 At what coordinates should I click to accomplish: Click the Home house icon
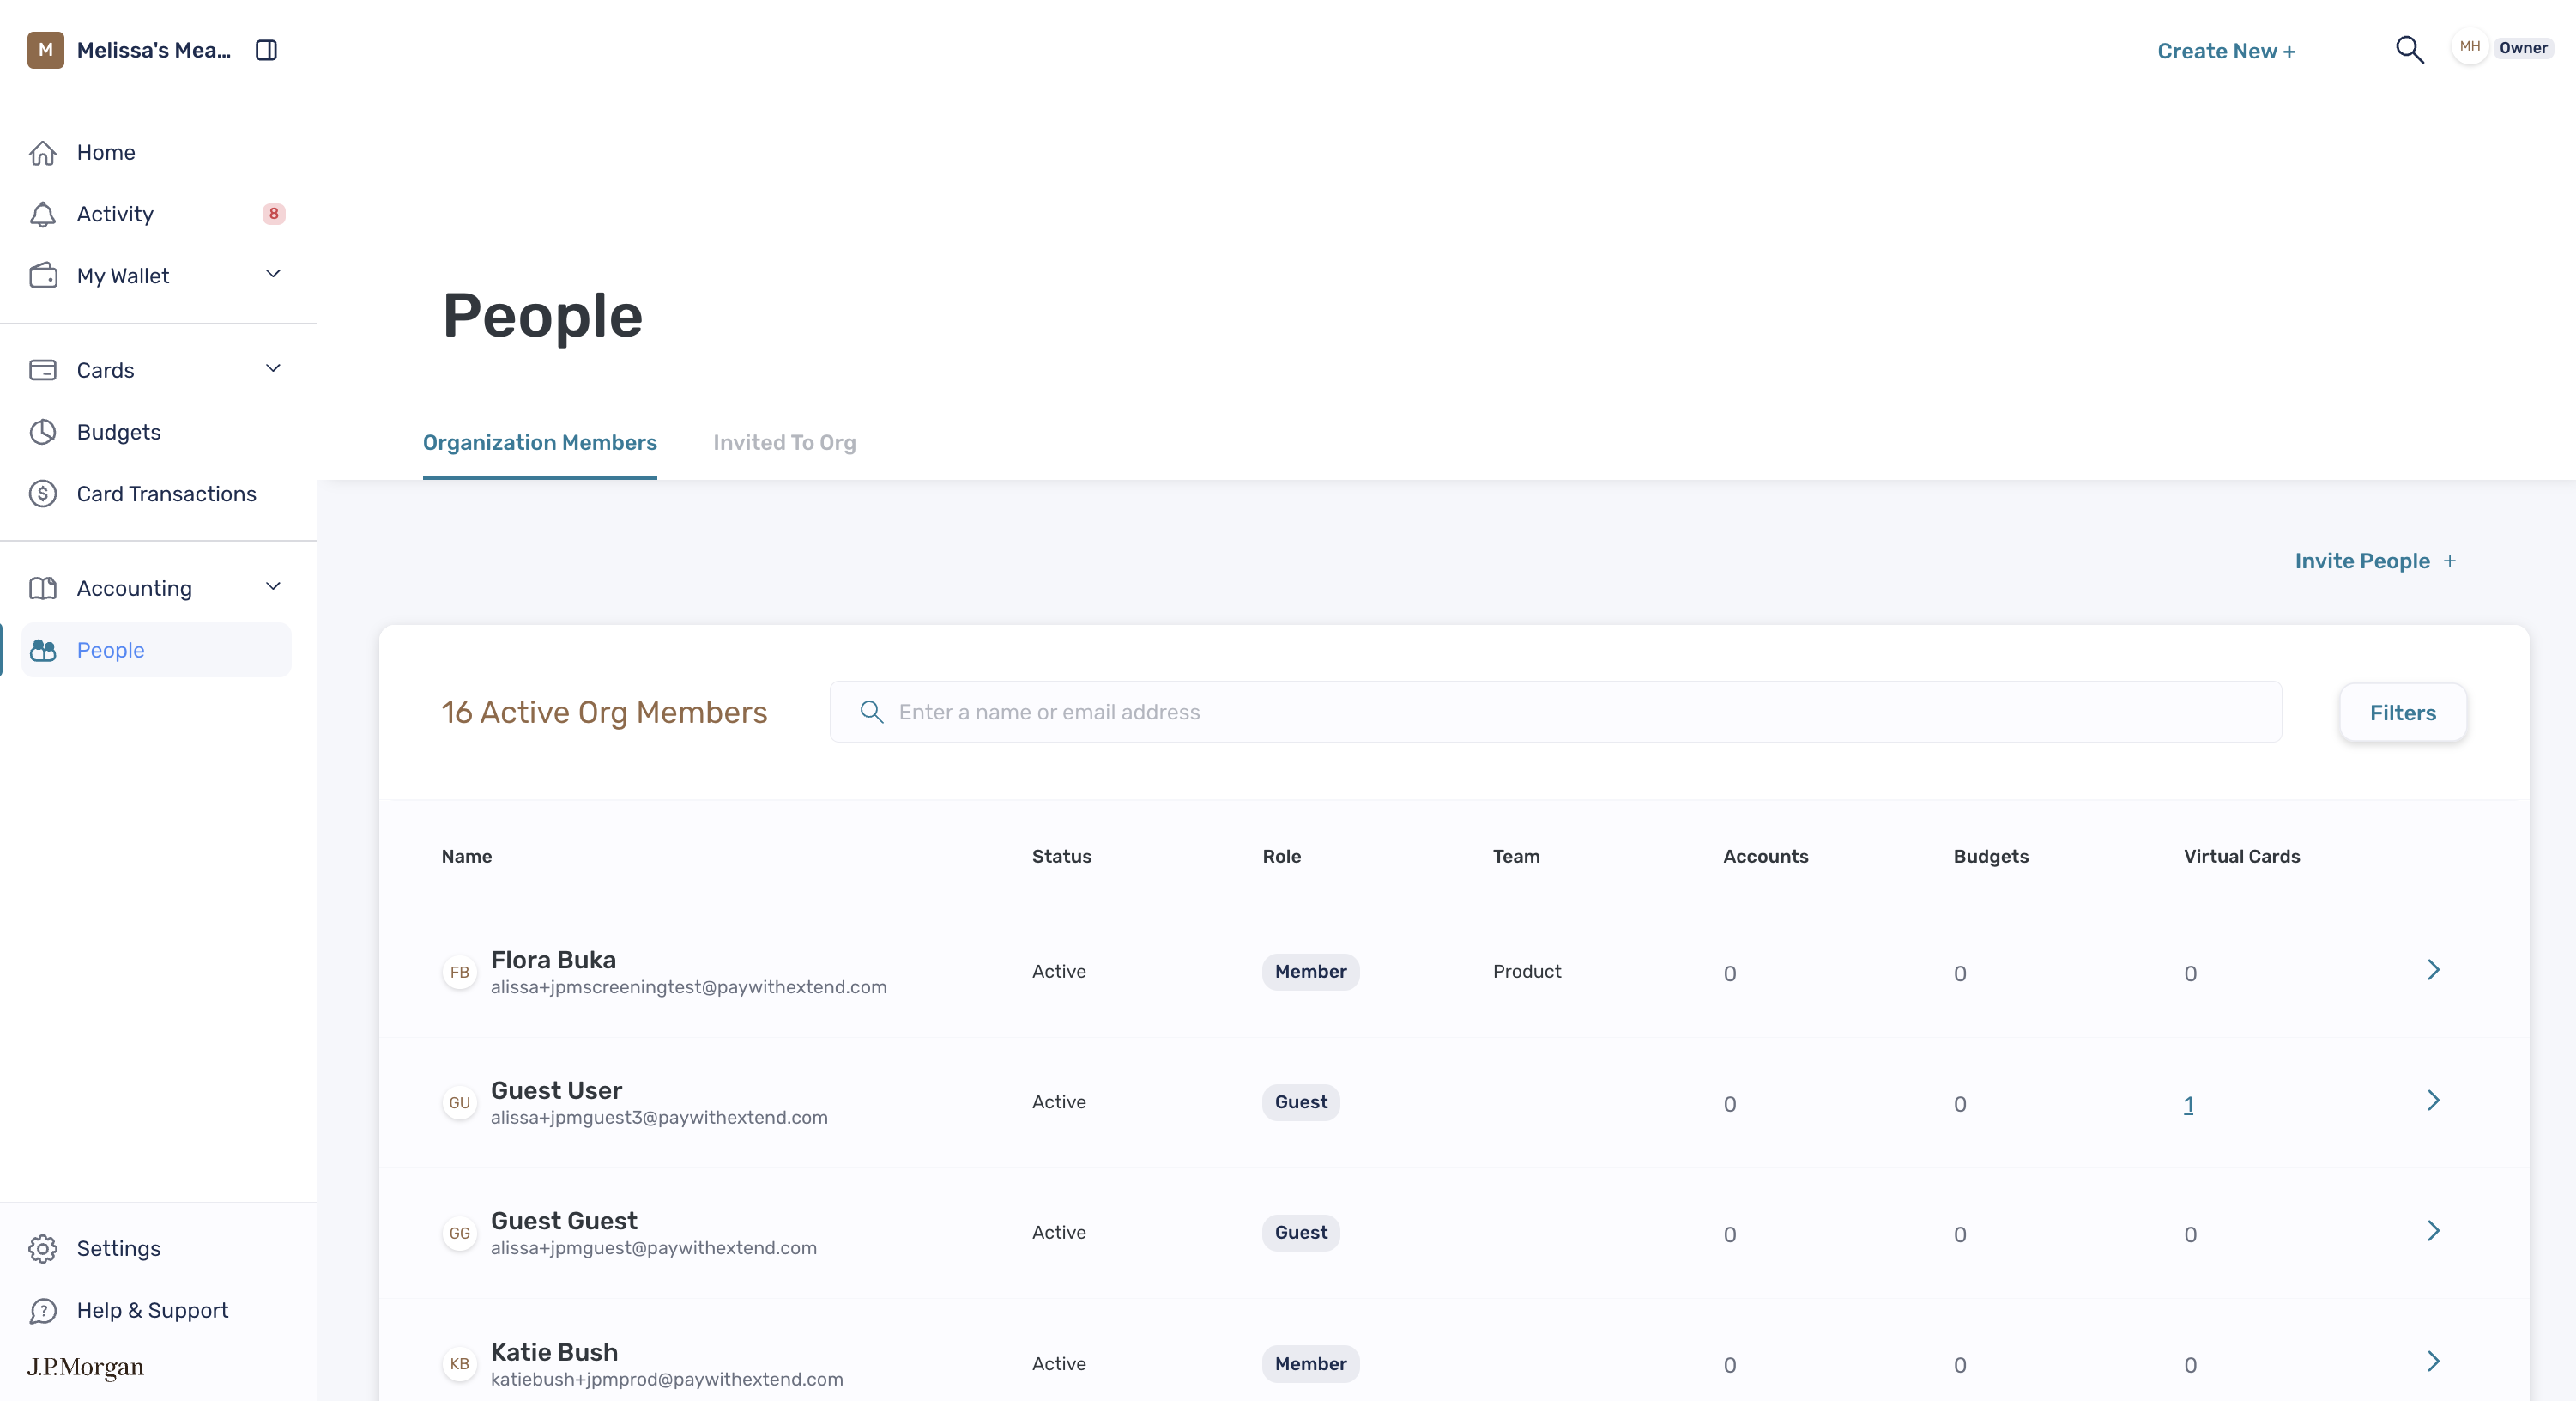[x=43, y=152]
